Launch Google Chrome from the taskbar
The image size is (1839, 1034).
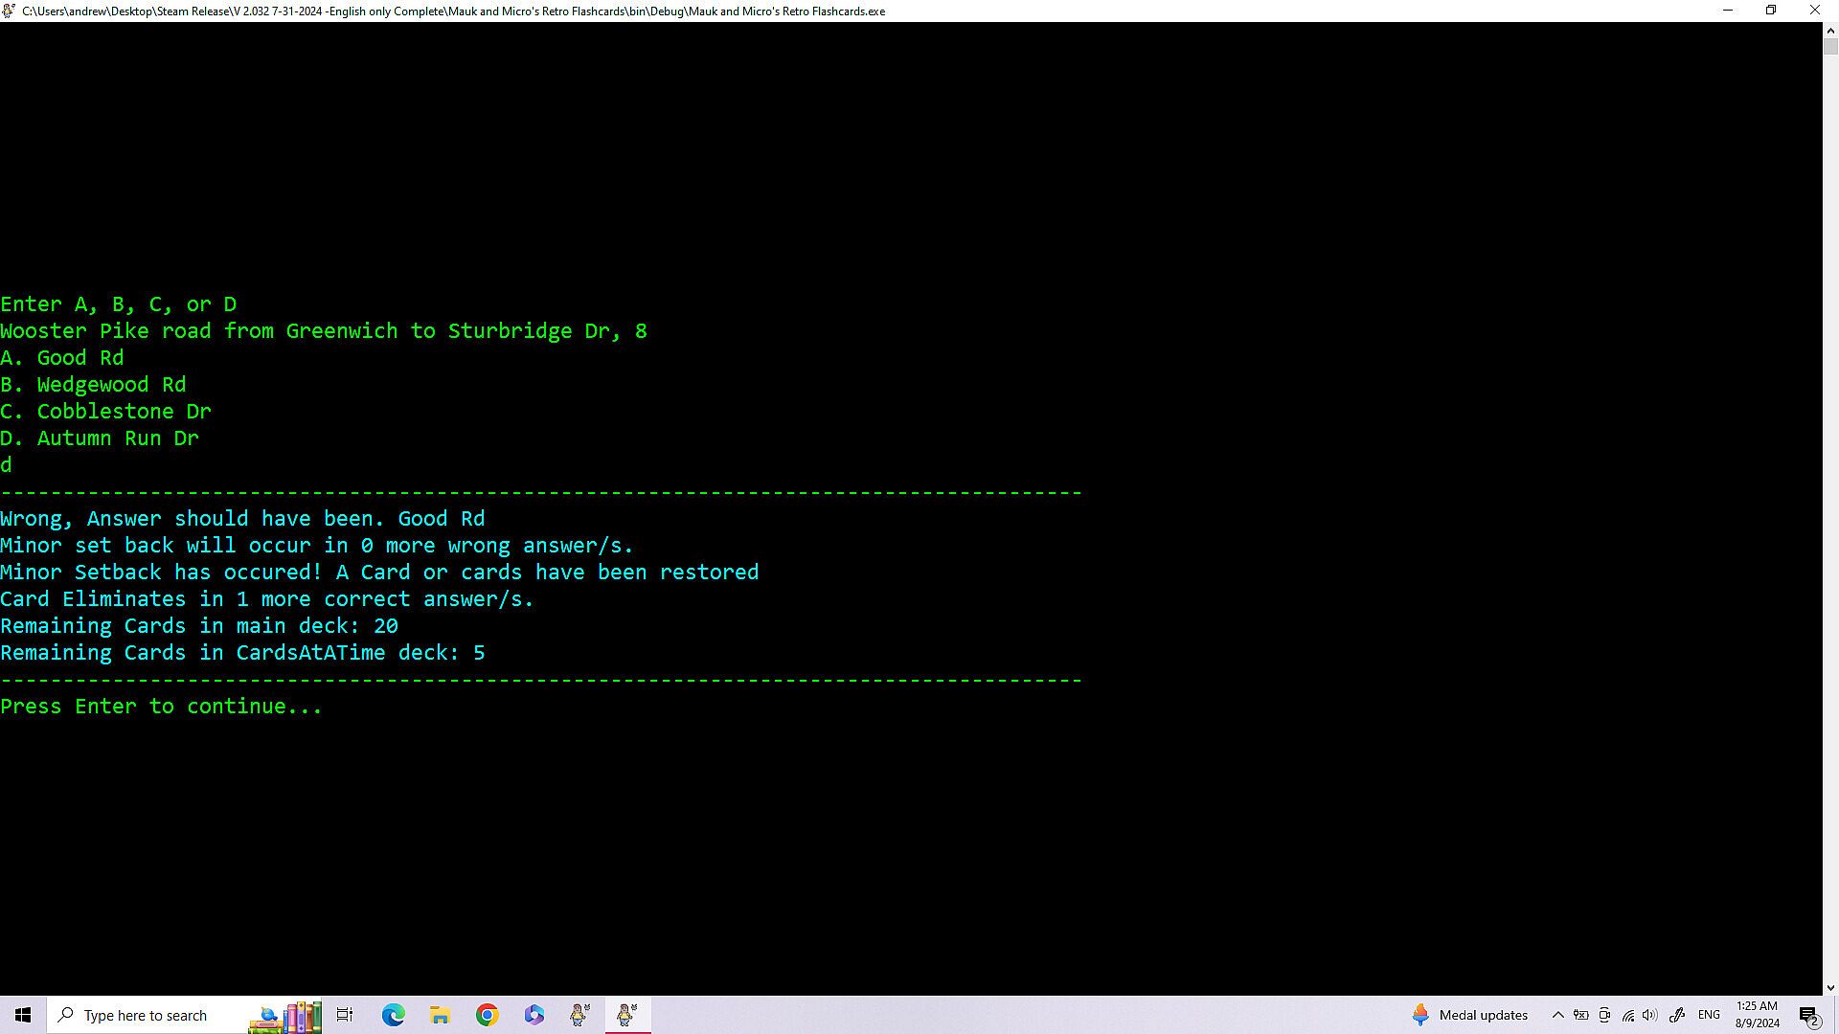coord(487,1015)
